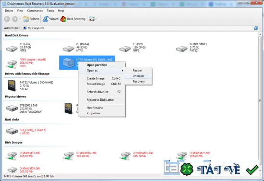
Task: Click Drives with Removable Storage header
Action: click(27, 74)
